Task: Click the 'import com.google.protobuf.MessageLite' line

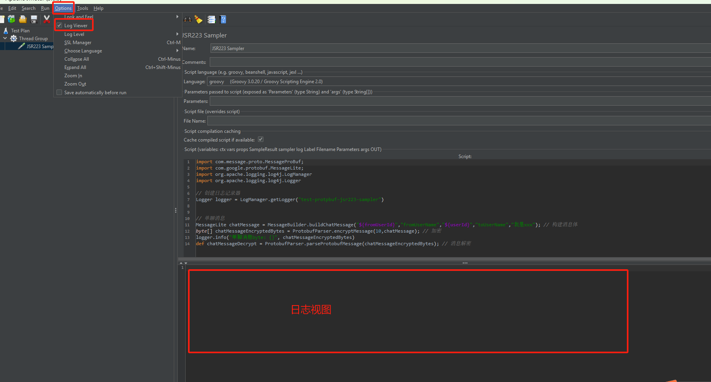Action: [x=250, y=168]
